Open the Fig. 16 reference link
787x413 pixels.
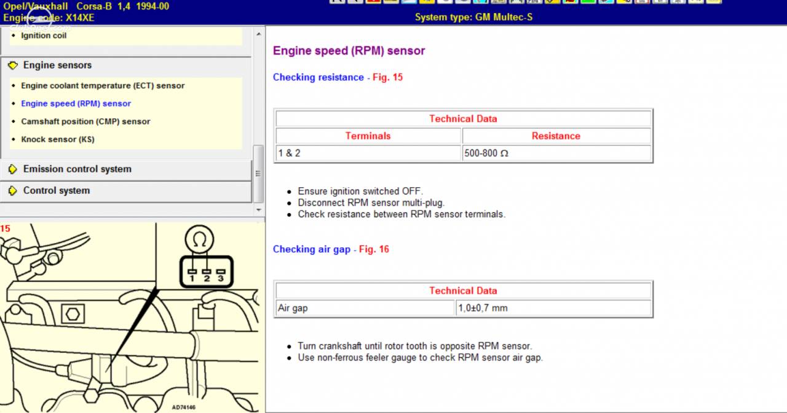(374, 249)
